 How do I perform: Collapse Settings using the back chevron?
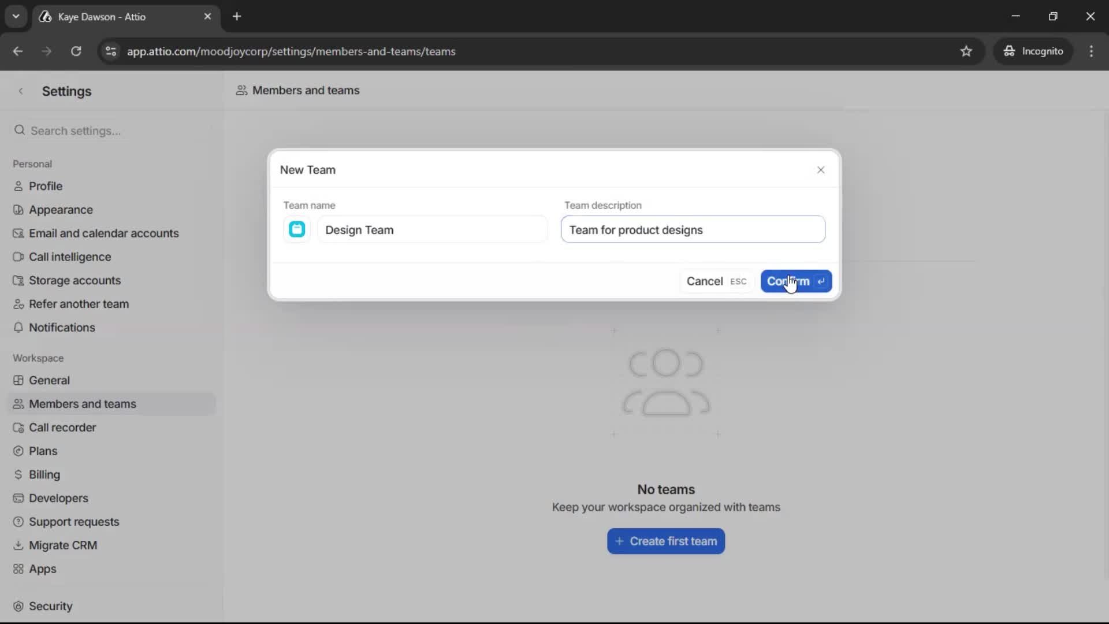pyautogui.click(x=21, y=91)
